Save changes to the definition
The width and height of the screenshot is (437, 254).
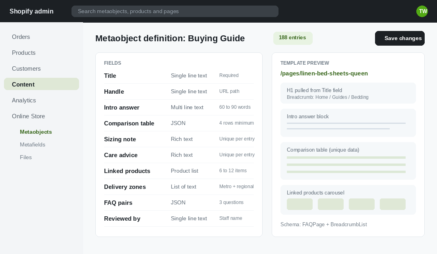[400, 38]
